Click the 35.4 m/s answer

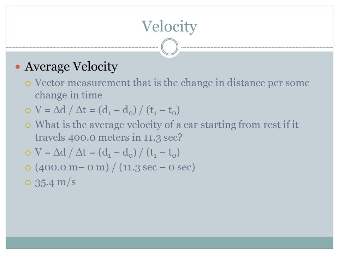tap(55, 182)
